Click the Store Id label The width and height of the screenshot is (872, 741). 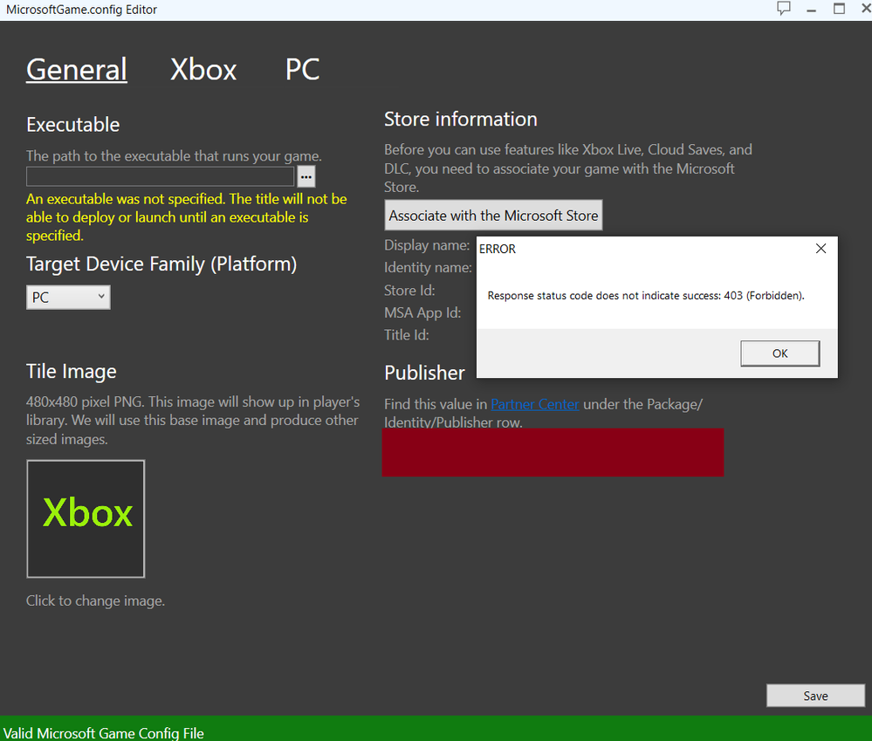coord(409,290)
